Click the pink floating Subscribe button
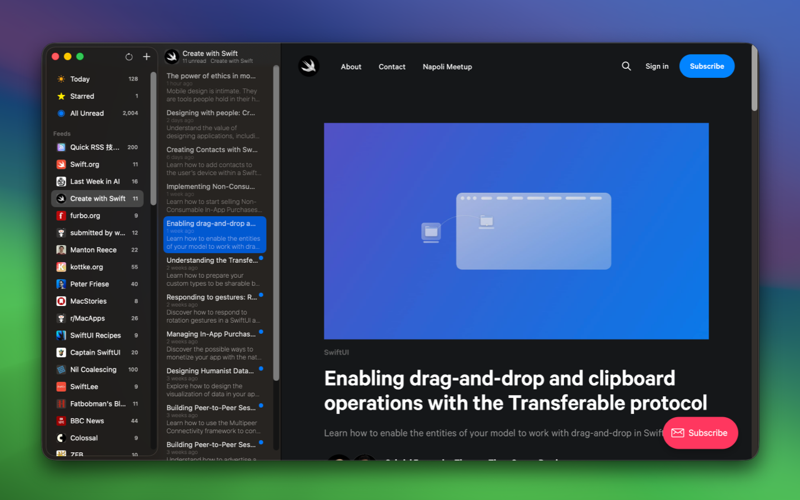800x500 pixels. (x=700, y=433)
